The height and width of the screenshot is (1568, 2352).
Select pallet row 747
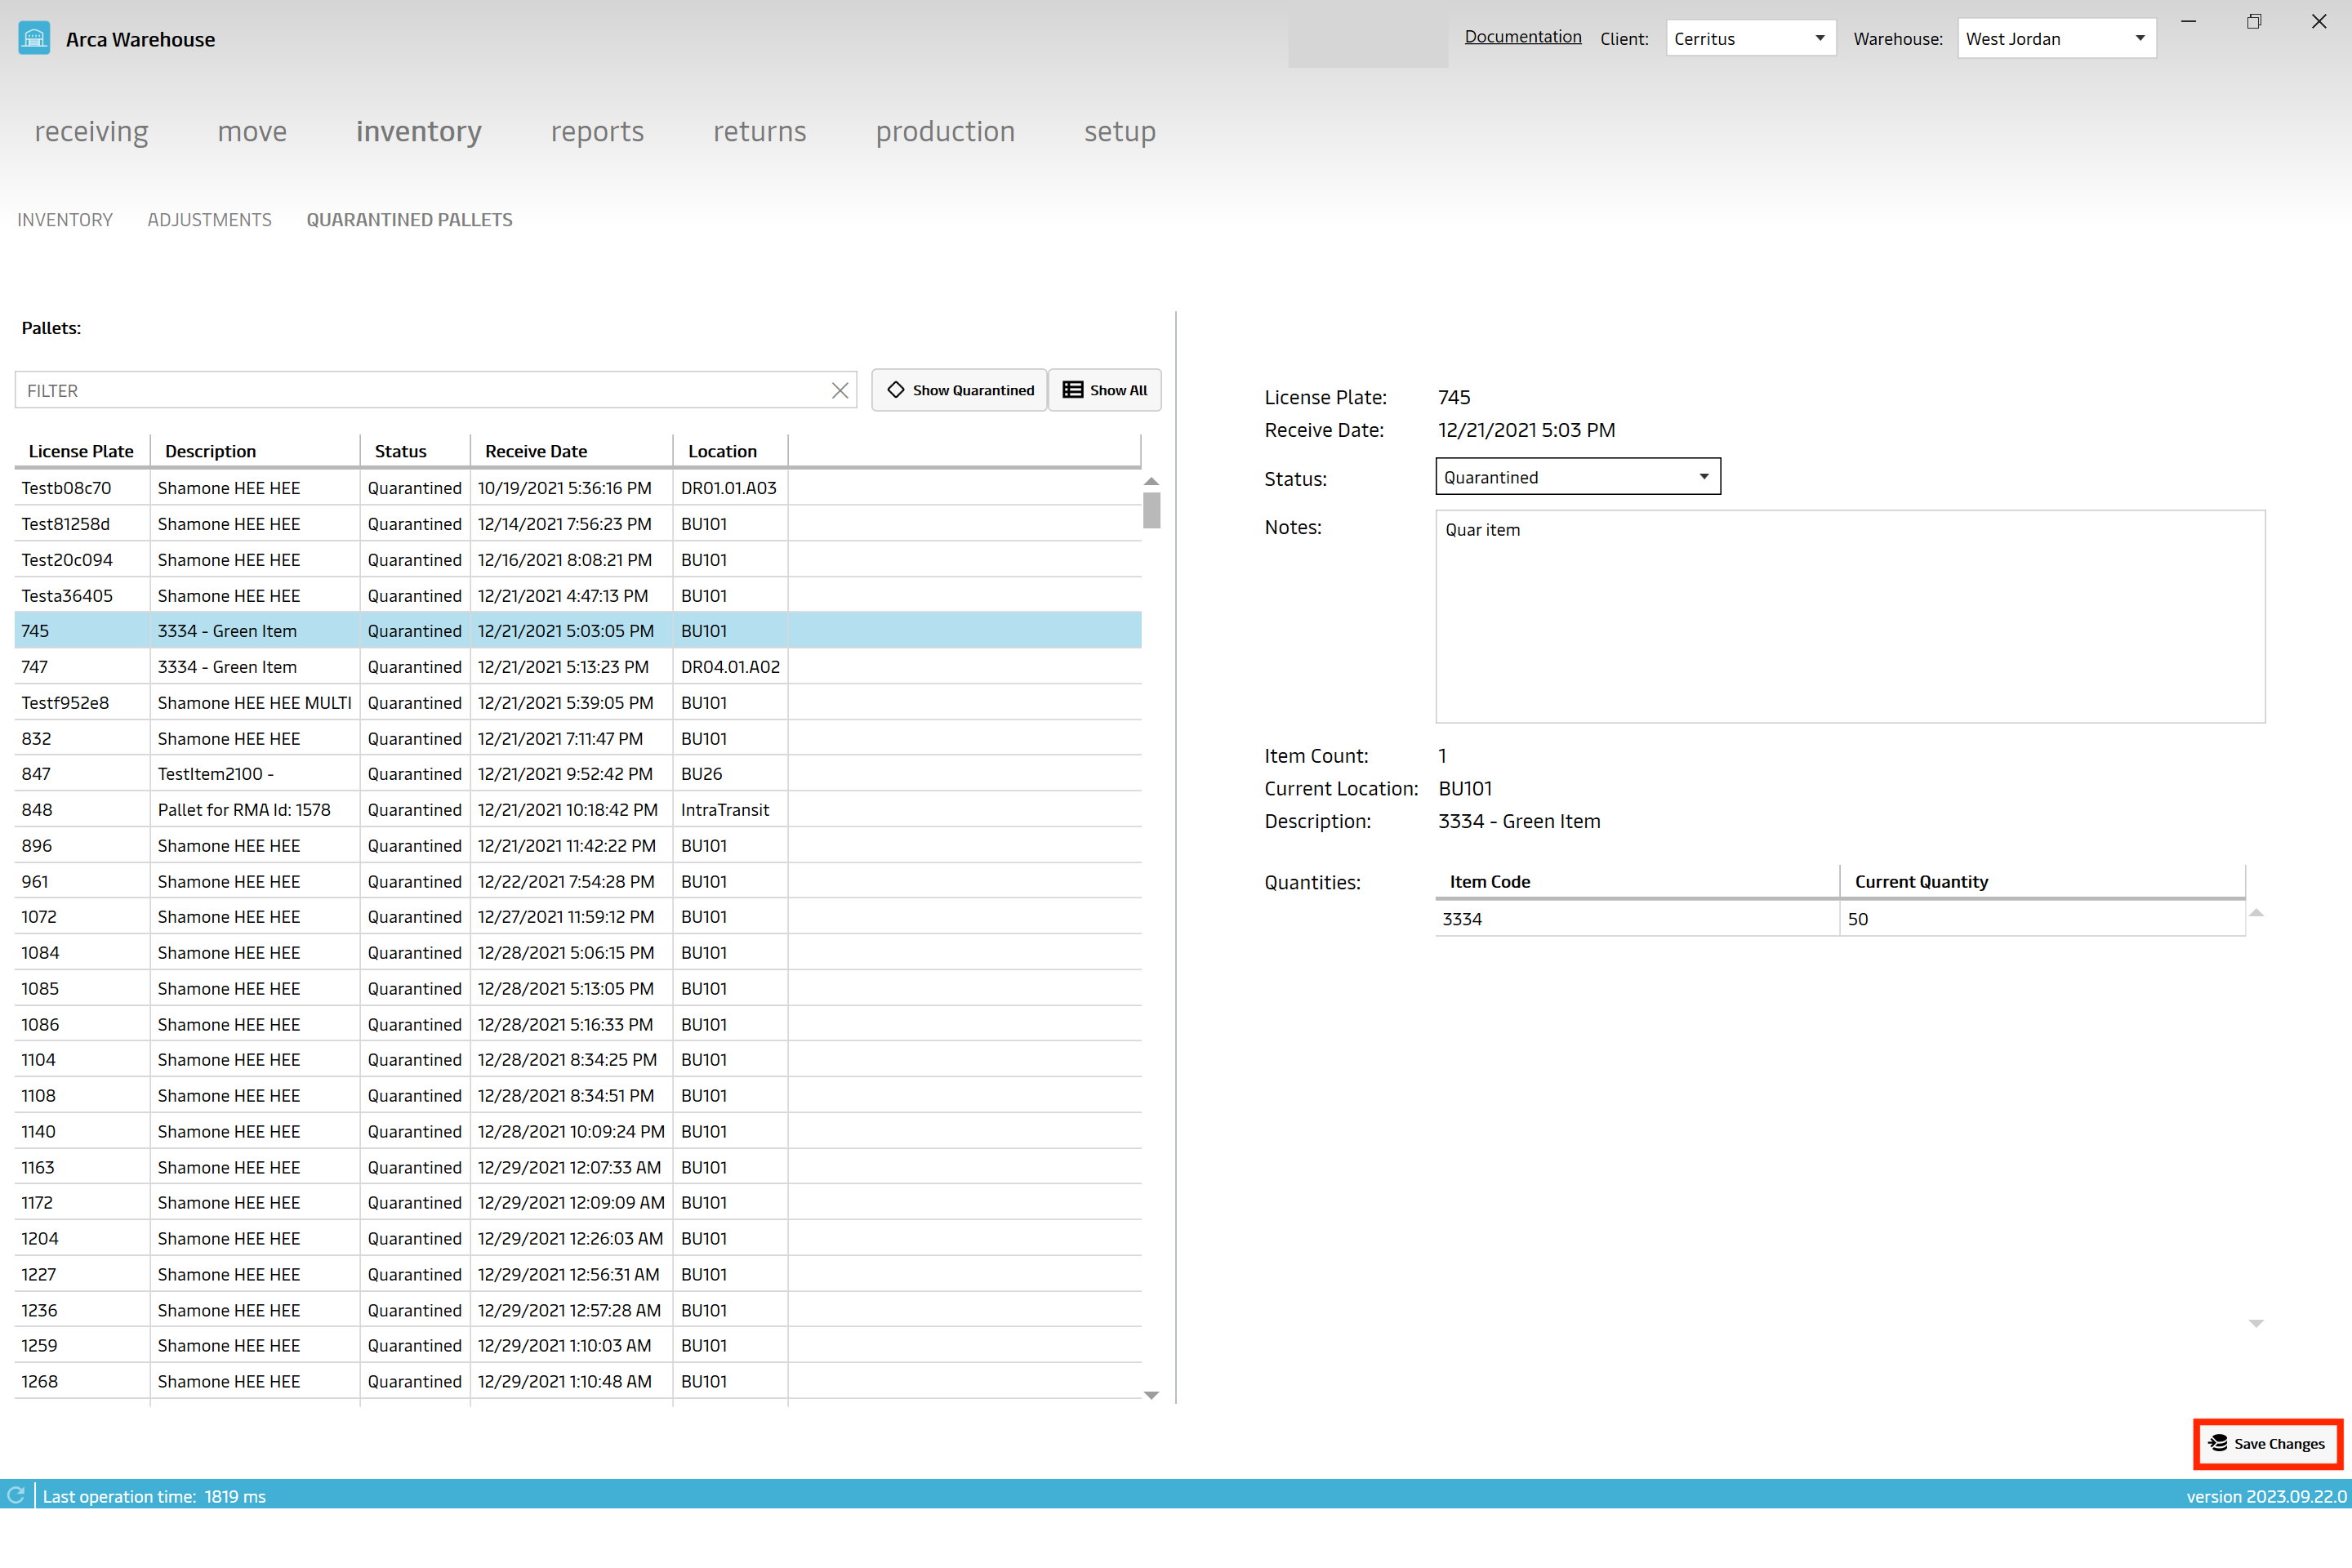coord(578,667)
